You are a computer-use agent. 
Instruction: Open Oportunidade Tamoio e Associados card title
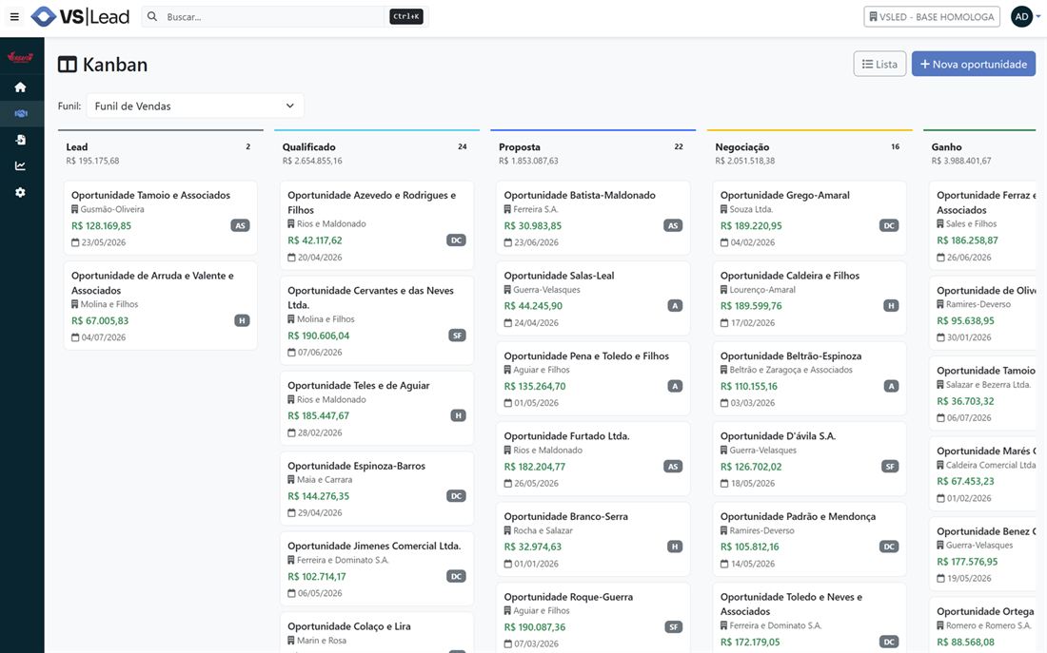[151, 196]
